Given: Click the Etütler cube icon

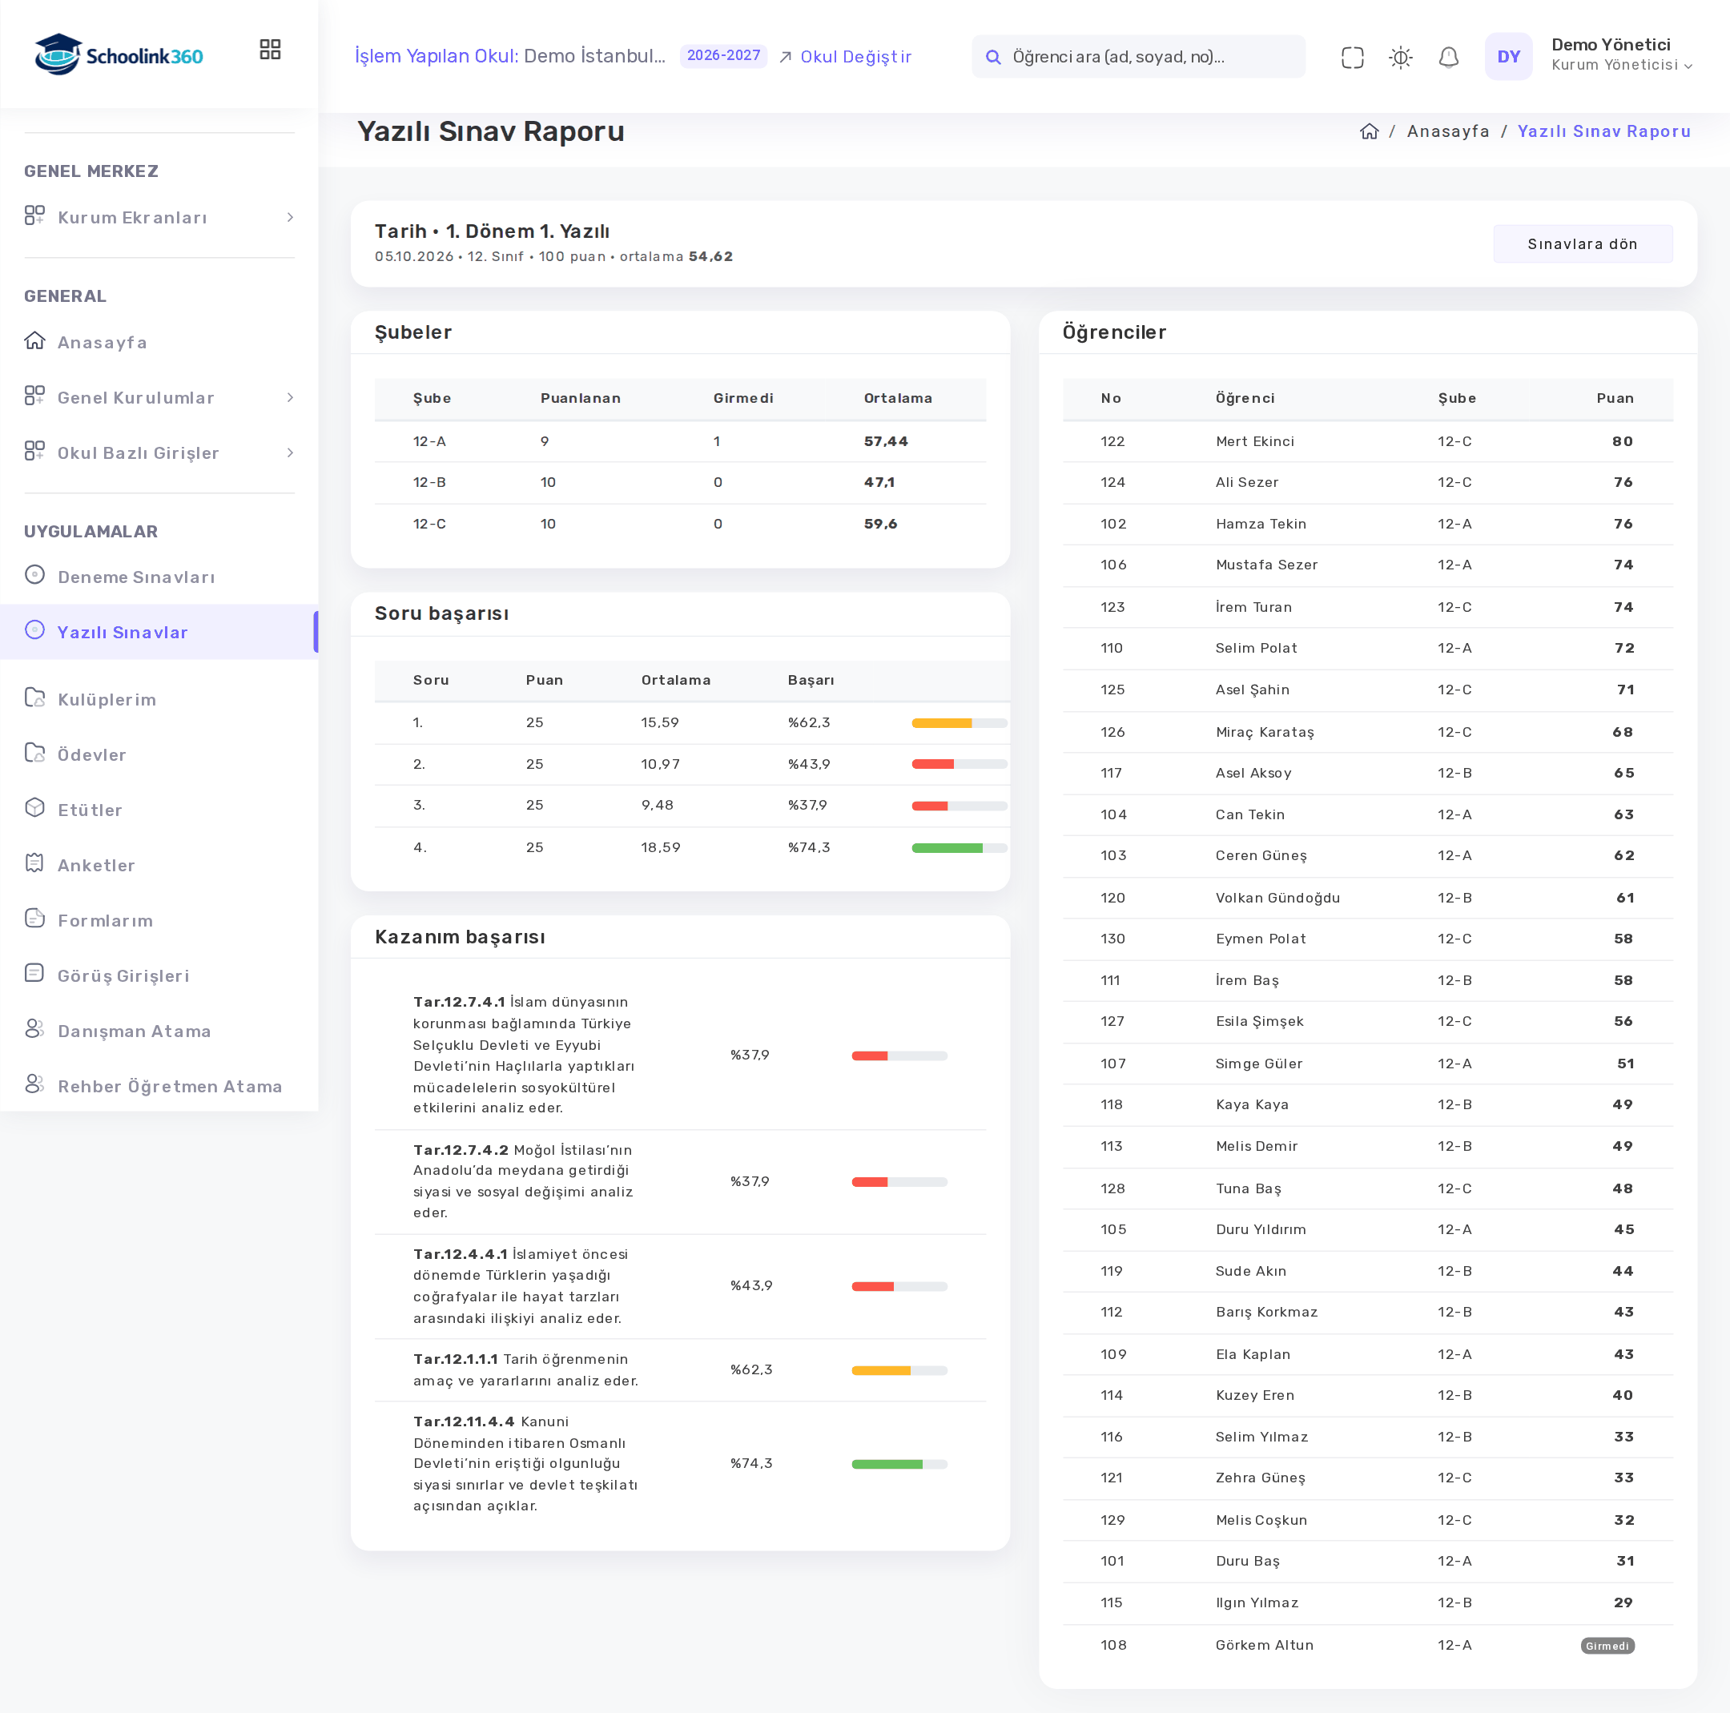Looking at the screenshot, I should tap(35, 808).
